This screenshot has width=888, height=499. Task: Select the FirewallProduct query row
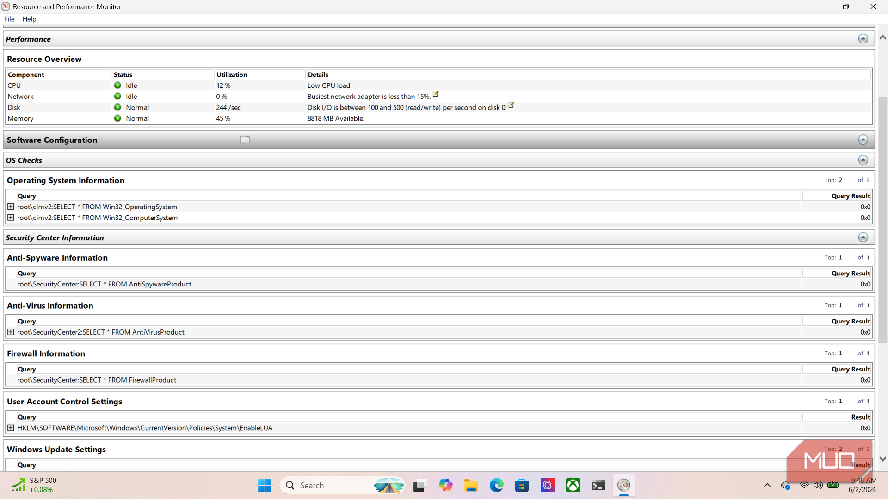(x=439, y=380)
